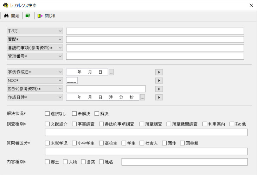Click the 質問 search text field
This screenshot has height=175, width=257.
pos(155,40)
